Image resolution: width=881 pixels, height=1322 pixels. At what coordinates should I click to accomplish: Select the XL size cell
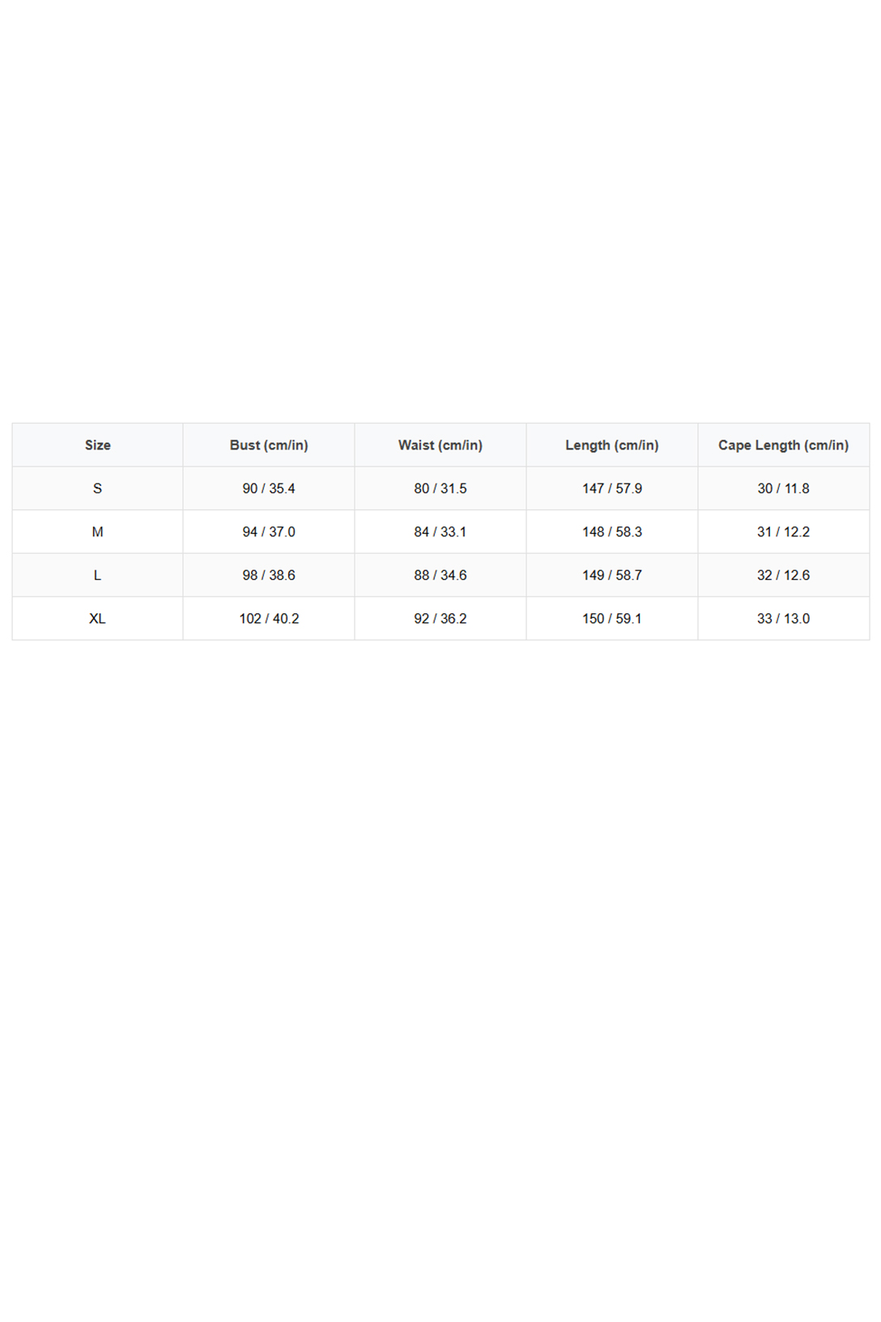coord(97,619)
